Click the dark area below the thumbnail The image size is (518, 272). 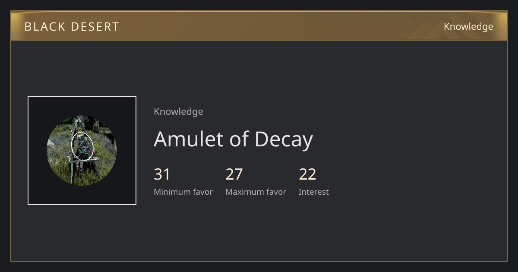pyautogui.click(x=82, y=233)
